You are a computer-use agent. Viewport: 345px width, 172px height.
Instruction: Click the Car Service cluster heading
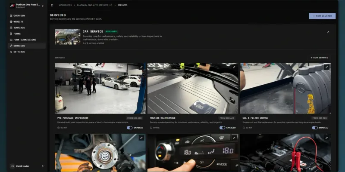[x=93, y=31]
